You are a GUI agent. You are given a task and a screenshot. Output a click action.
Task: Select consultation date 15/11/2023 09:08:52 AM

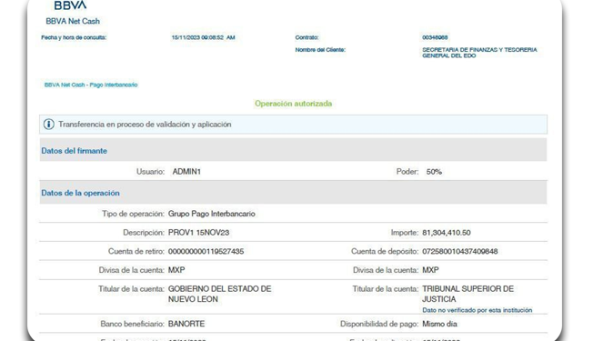[203, 37]
